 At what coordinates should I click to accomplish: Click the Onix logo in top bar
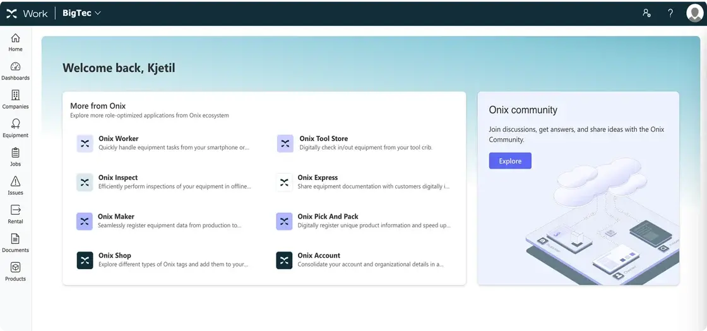click(11, 13)
